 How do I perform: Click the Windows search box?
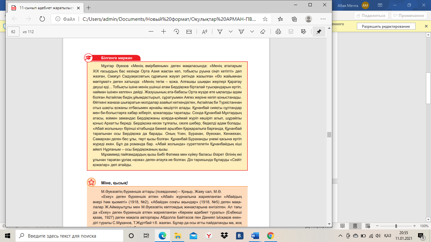69,236
